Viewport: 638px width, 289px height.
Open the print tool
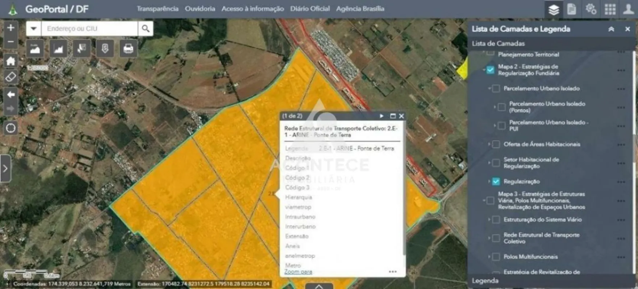(128, 48)
